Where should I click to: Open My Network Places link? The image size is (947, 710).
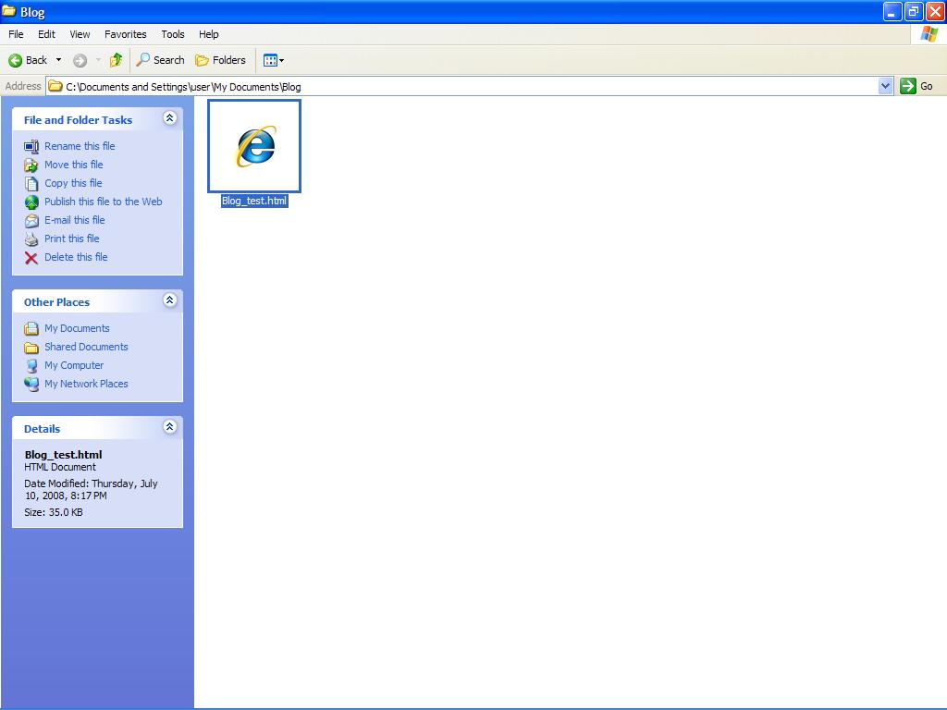[86, 384]
